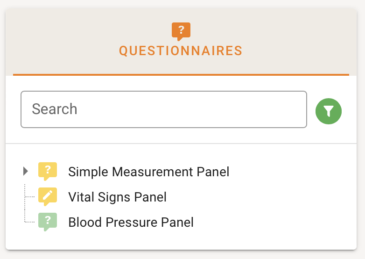
Task: Click the Search placeholder text
Action: (55, 109)
